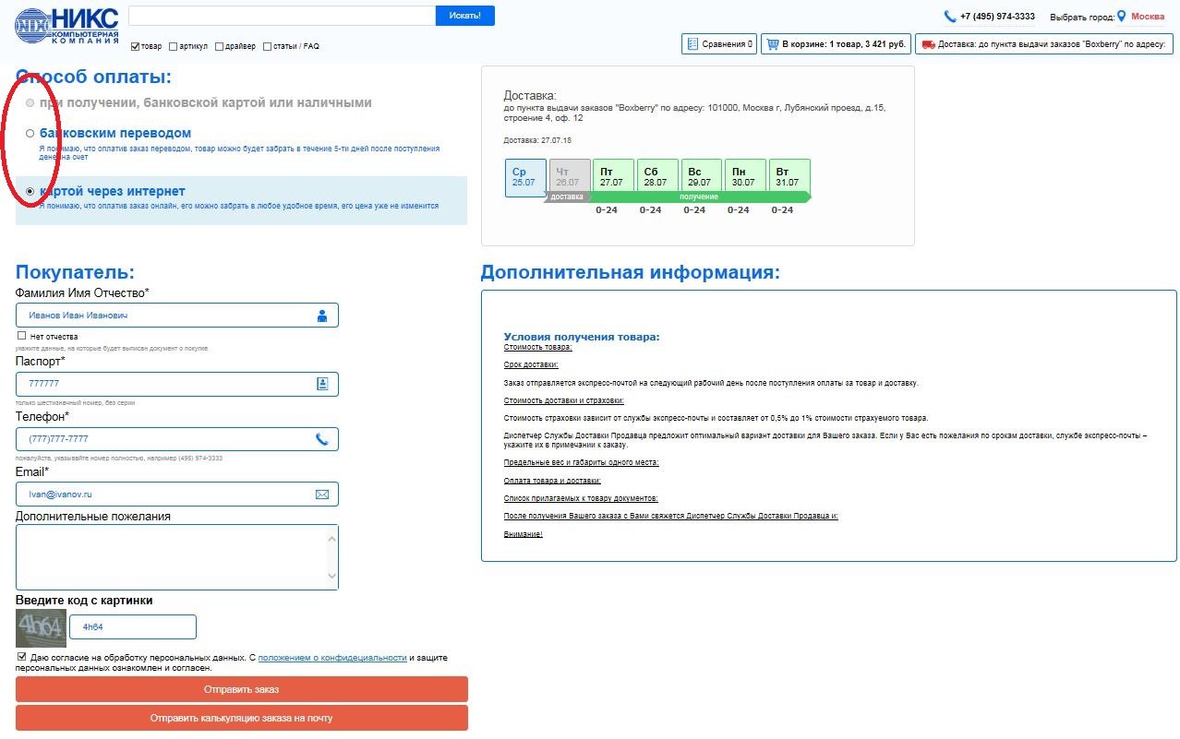Select the картой через интернет radio button
Viewport: 1180px width, 739px height.
(30, 192)
